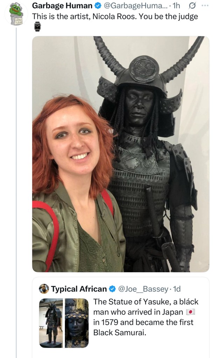Click Typical African's verified badge
214x358 pixels.
tap(112, 289)
